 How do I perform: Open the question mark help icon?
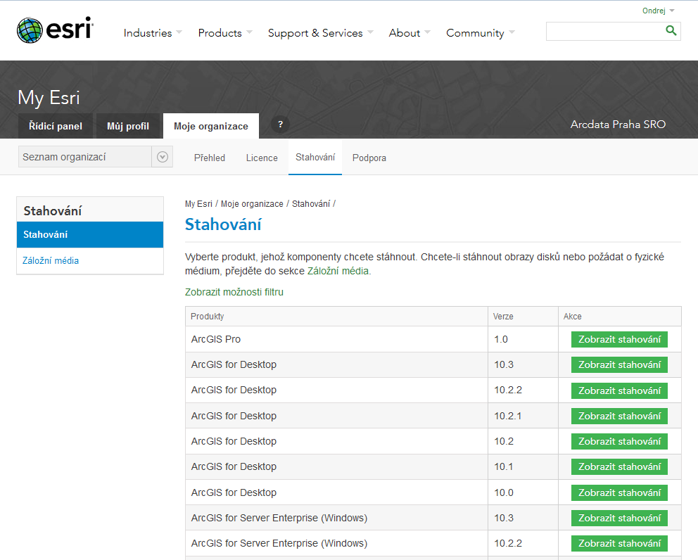[x=281, y=125]
